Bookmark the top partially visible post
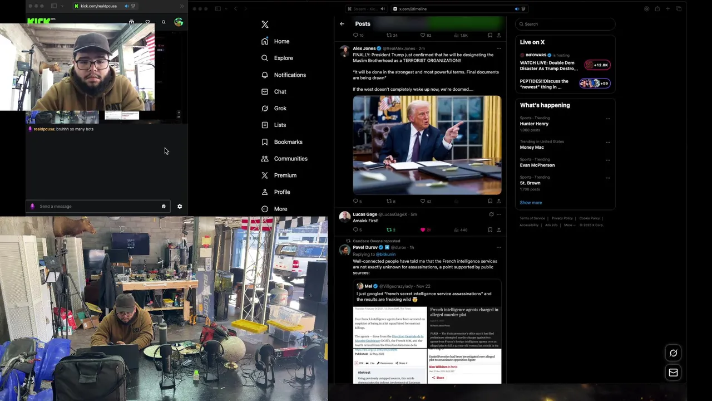 pos(490,35)
